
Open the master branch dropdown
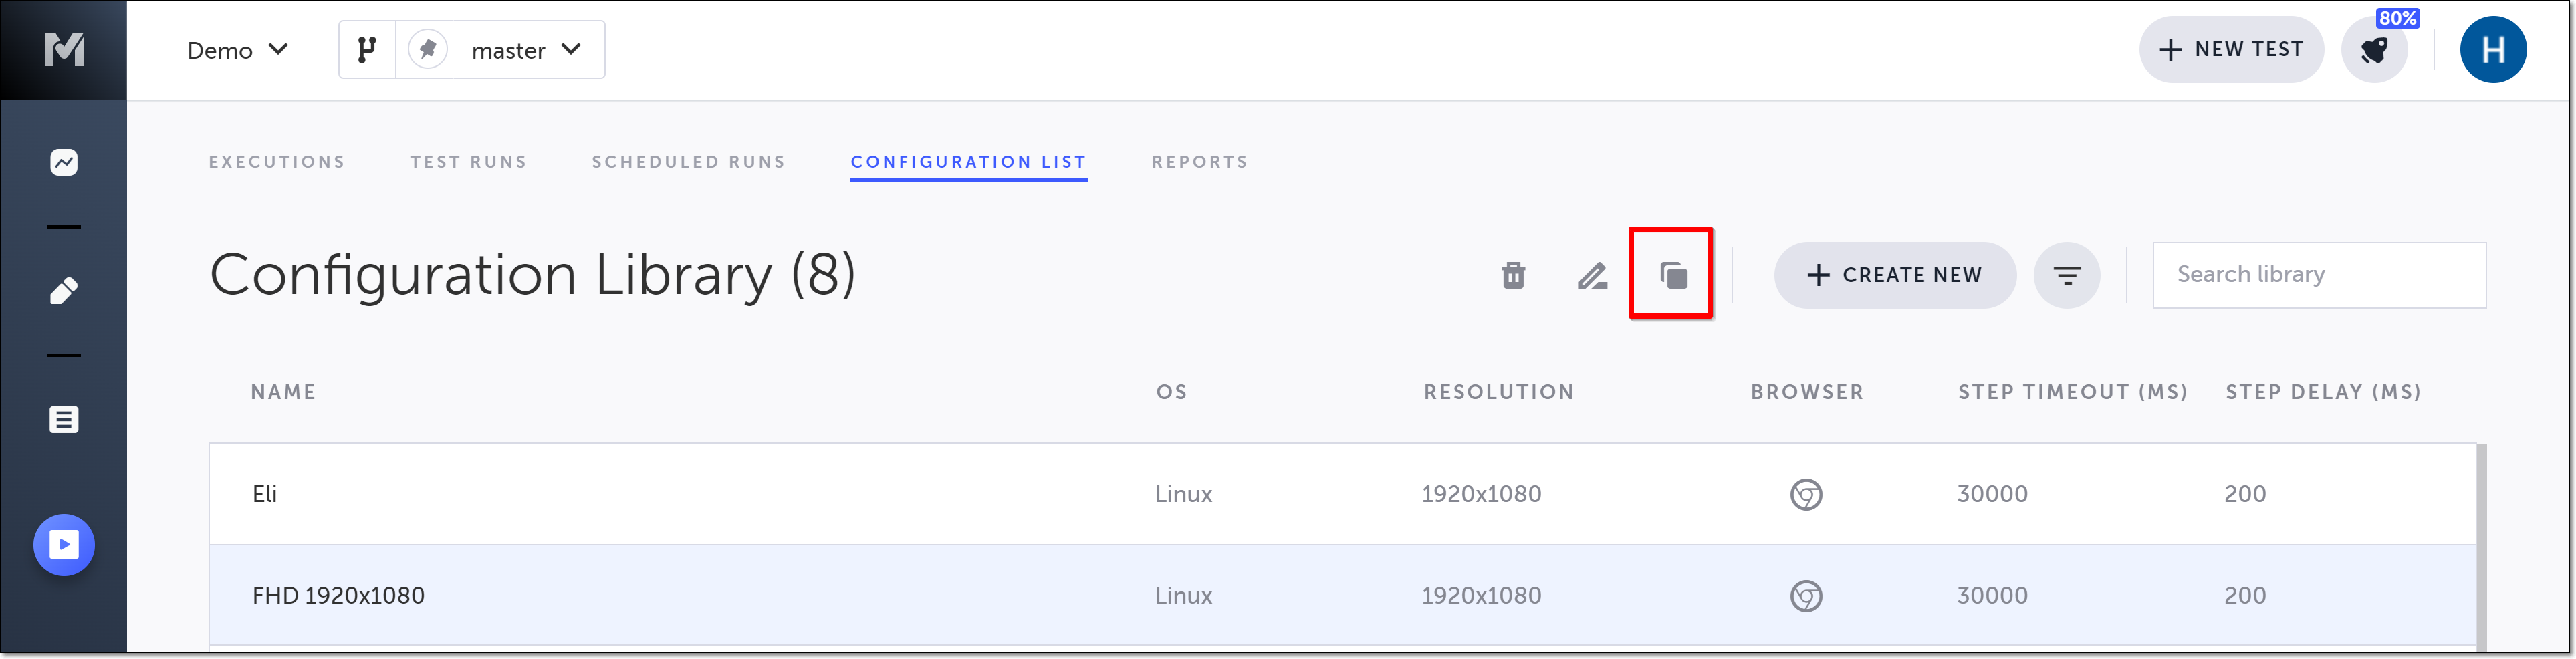(x=525, y=50)
